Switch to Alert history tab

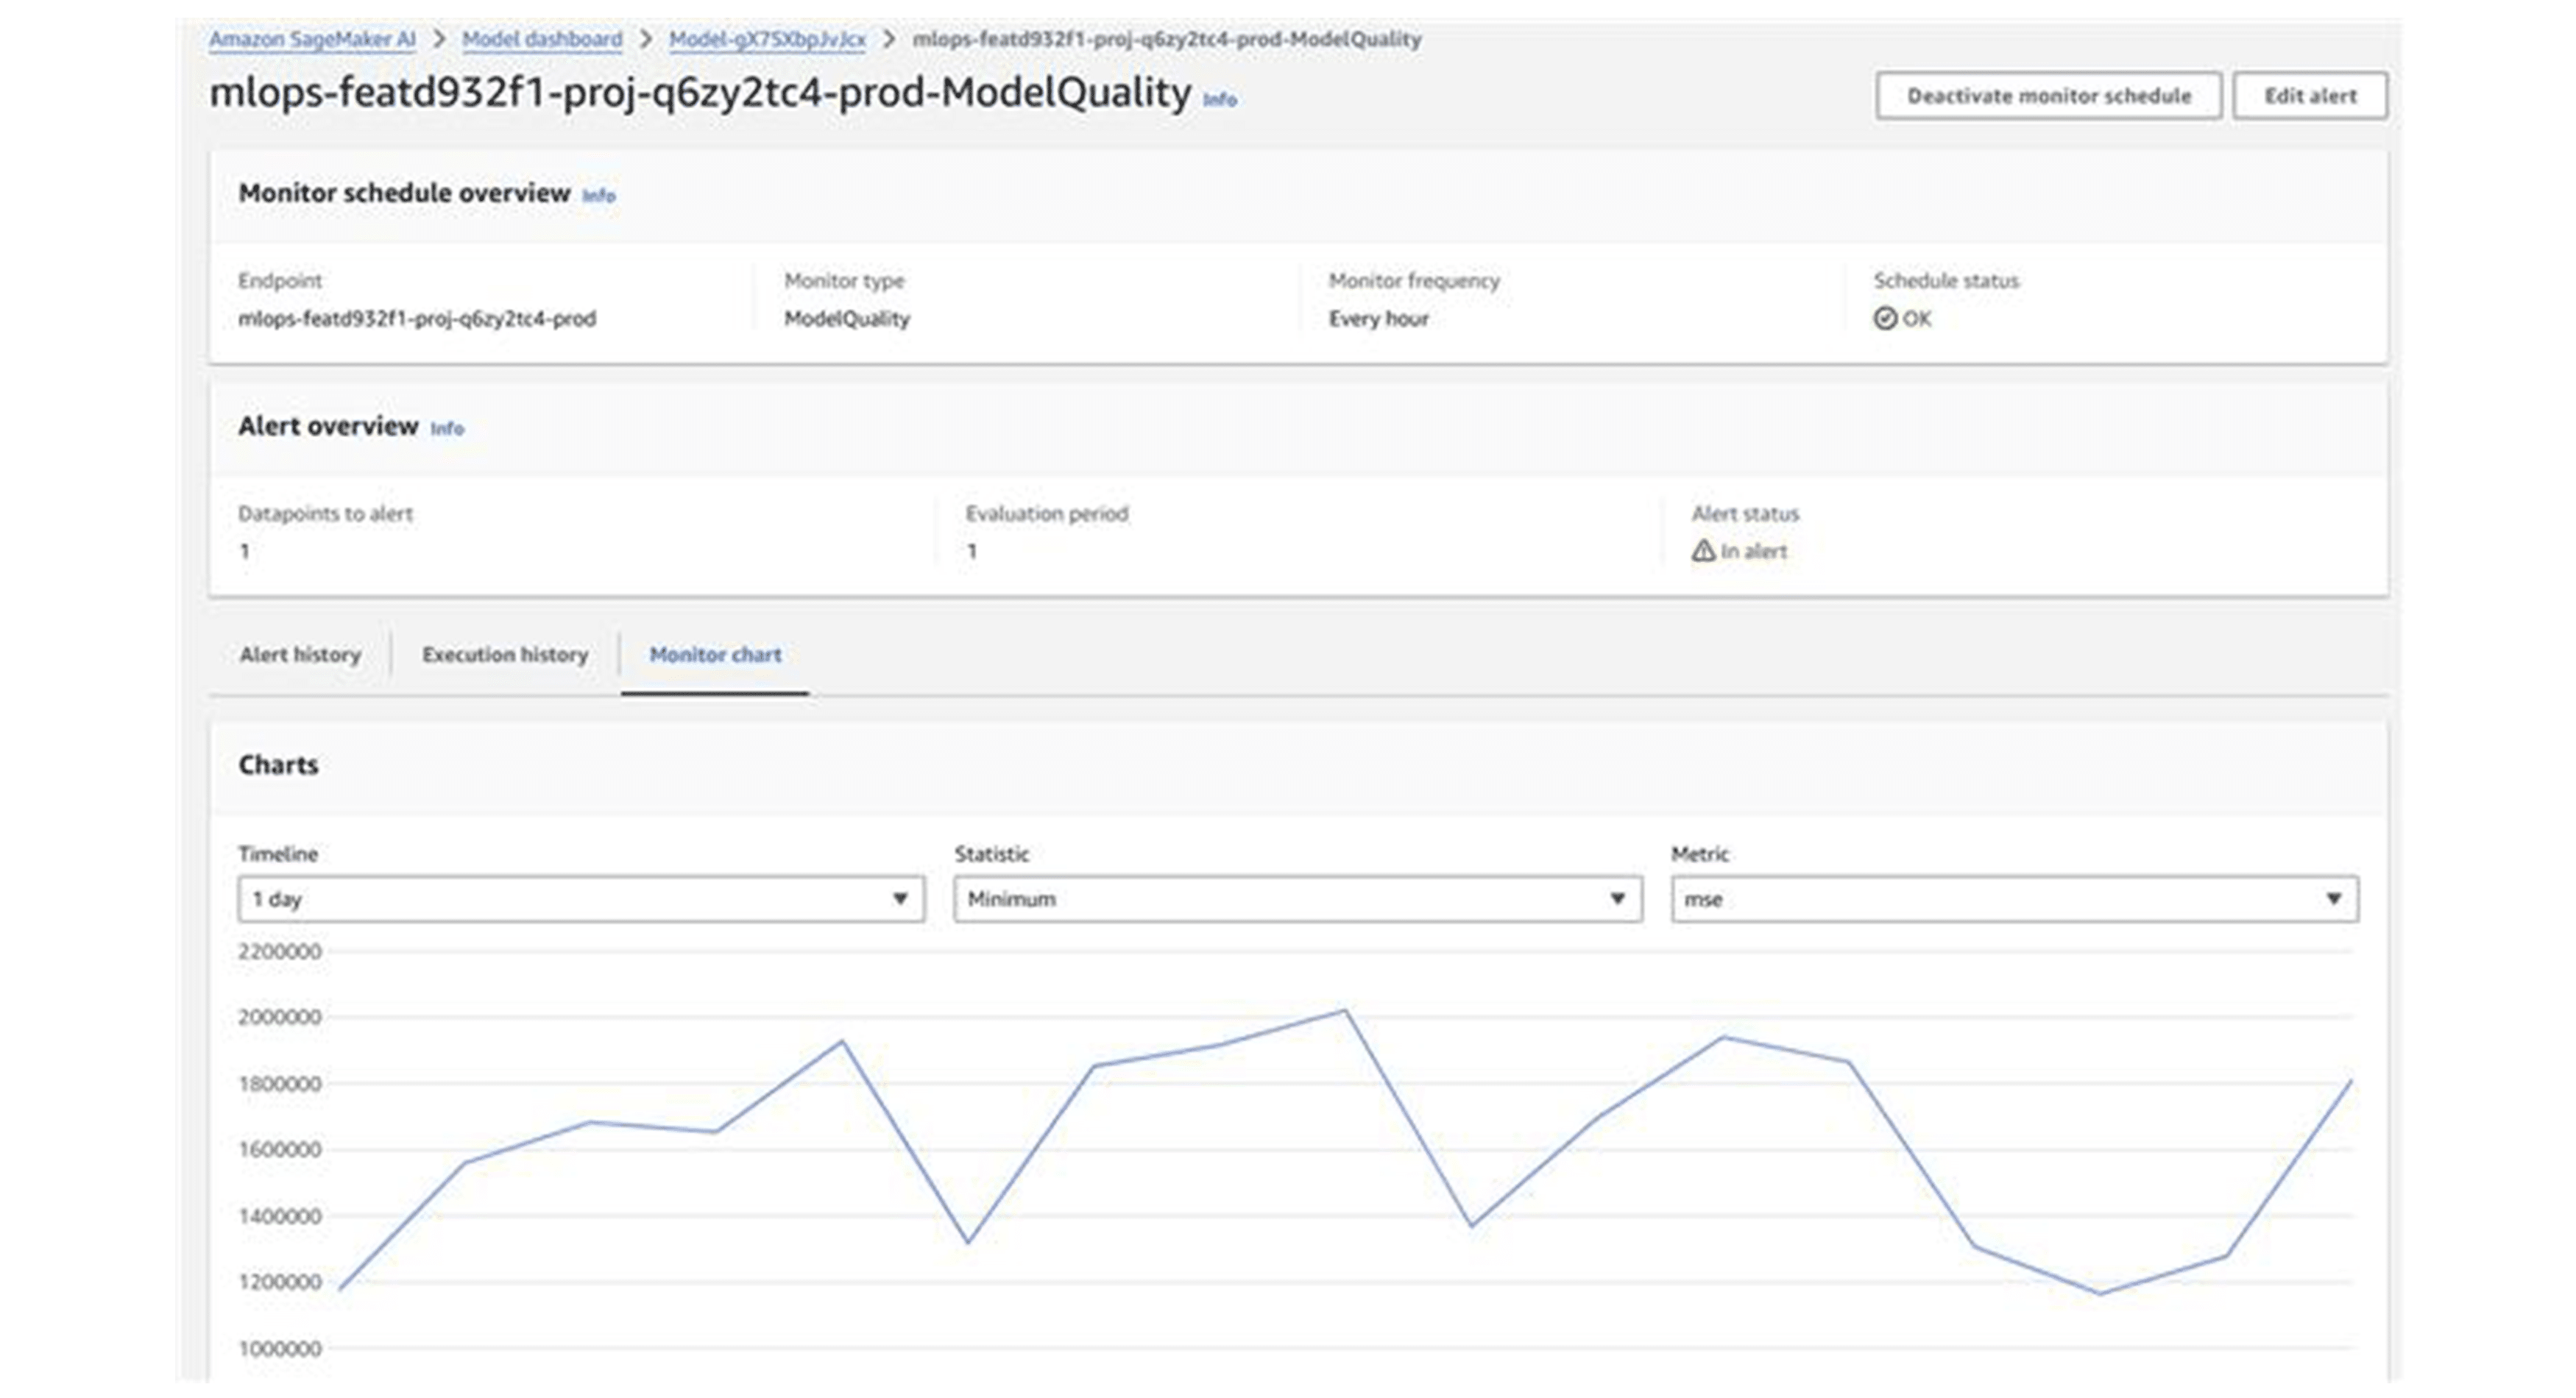300,655
